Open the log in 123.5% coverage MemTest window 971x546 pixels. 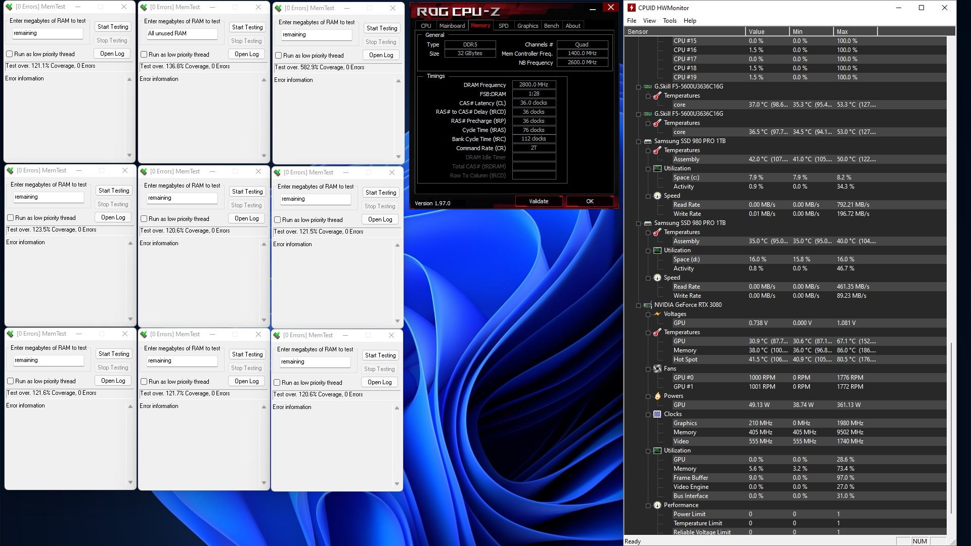click(x=113, y=217)
